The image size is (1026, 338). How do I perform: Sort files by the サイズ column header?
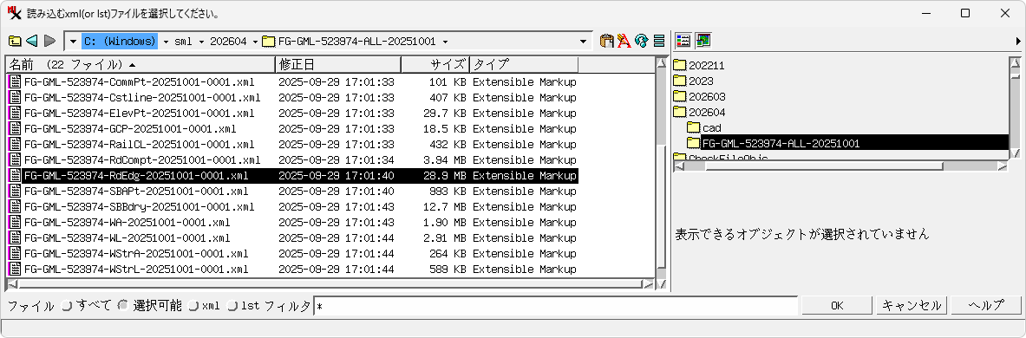(435, 65)
